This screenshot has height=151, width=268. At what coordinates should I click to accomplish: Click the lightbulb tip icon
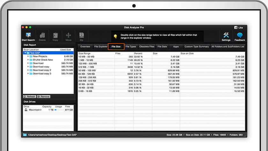point(115,36)
